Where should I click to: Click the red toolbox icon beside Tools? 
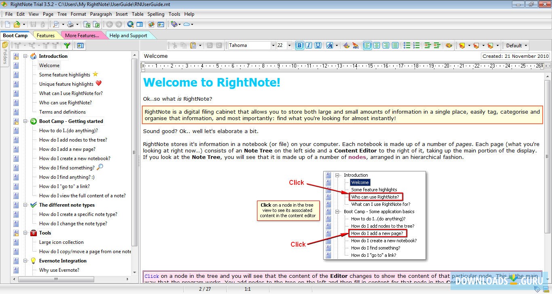pos(34,233)
